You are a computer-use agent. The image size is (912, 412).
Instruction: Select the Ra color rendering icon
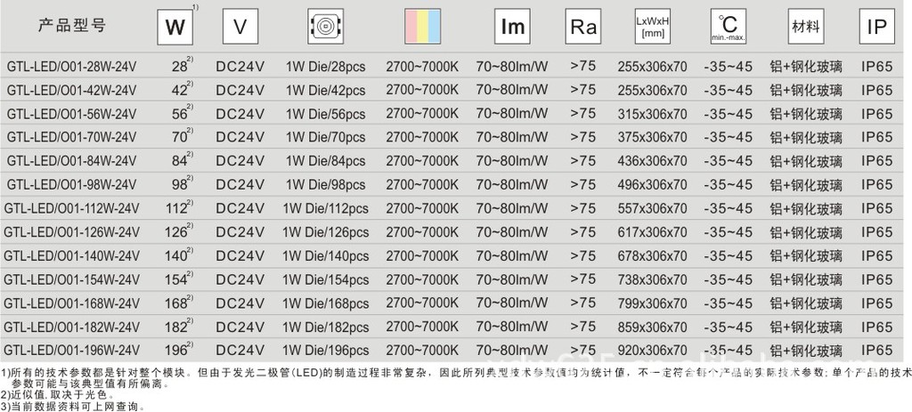point(583,27)
